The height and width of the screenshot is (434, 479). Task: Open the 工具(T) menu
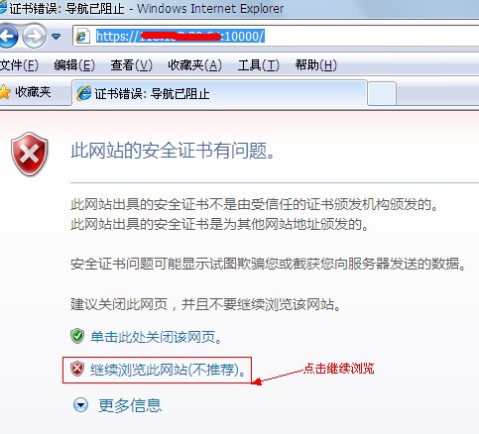point(259,65)
